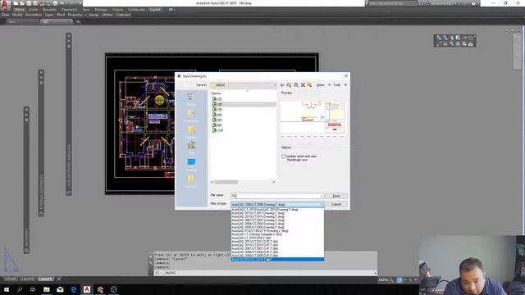This screenshot has height=295, width=525.
Task: Click AutoCAD icon in taskbar
Action: pos(87,289)
